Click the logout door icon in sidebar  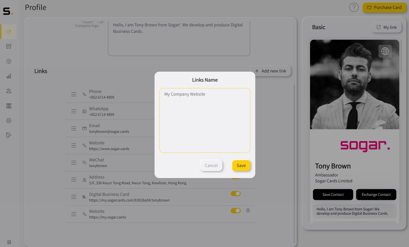9,135
